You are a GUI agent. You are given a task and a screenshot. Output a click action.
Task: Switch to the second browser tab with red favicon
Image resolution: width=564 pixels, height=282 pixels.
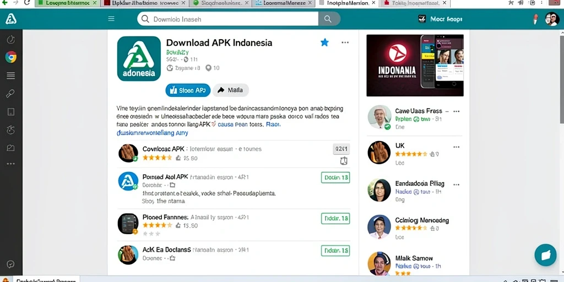pyautogui.click(x=145, y=3)
